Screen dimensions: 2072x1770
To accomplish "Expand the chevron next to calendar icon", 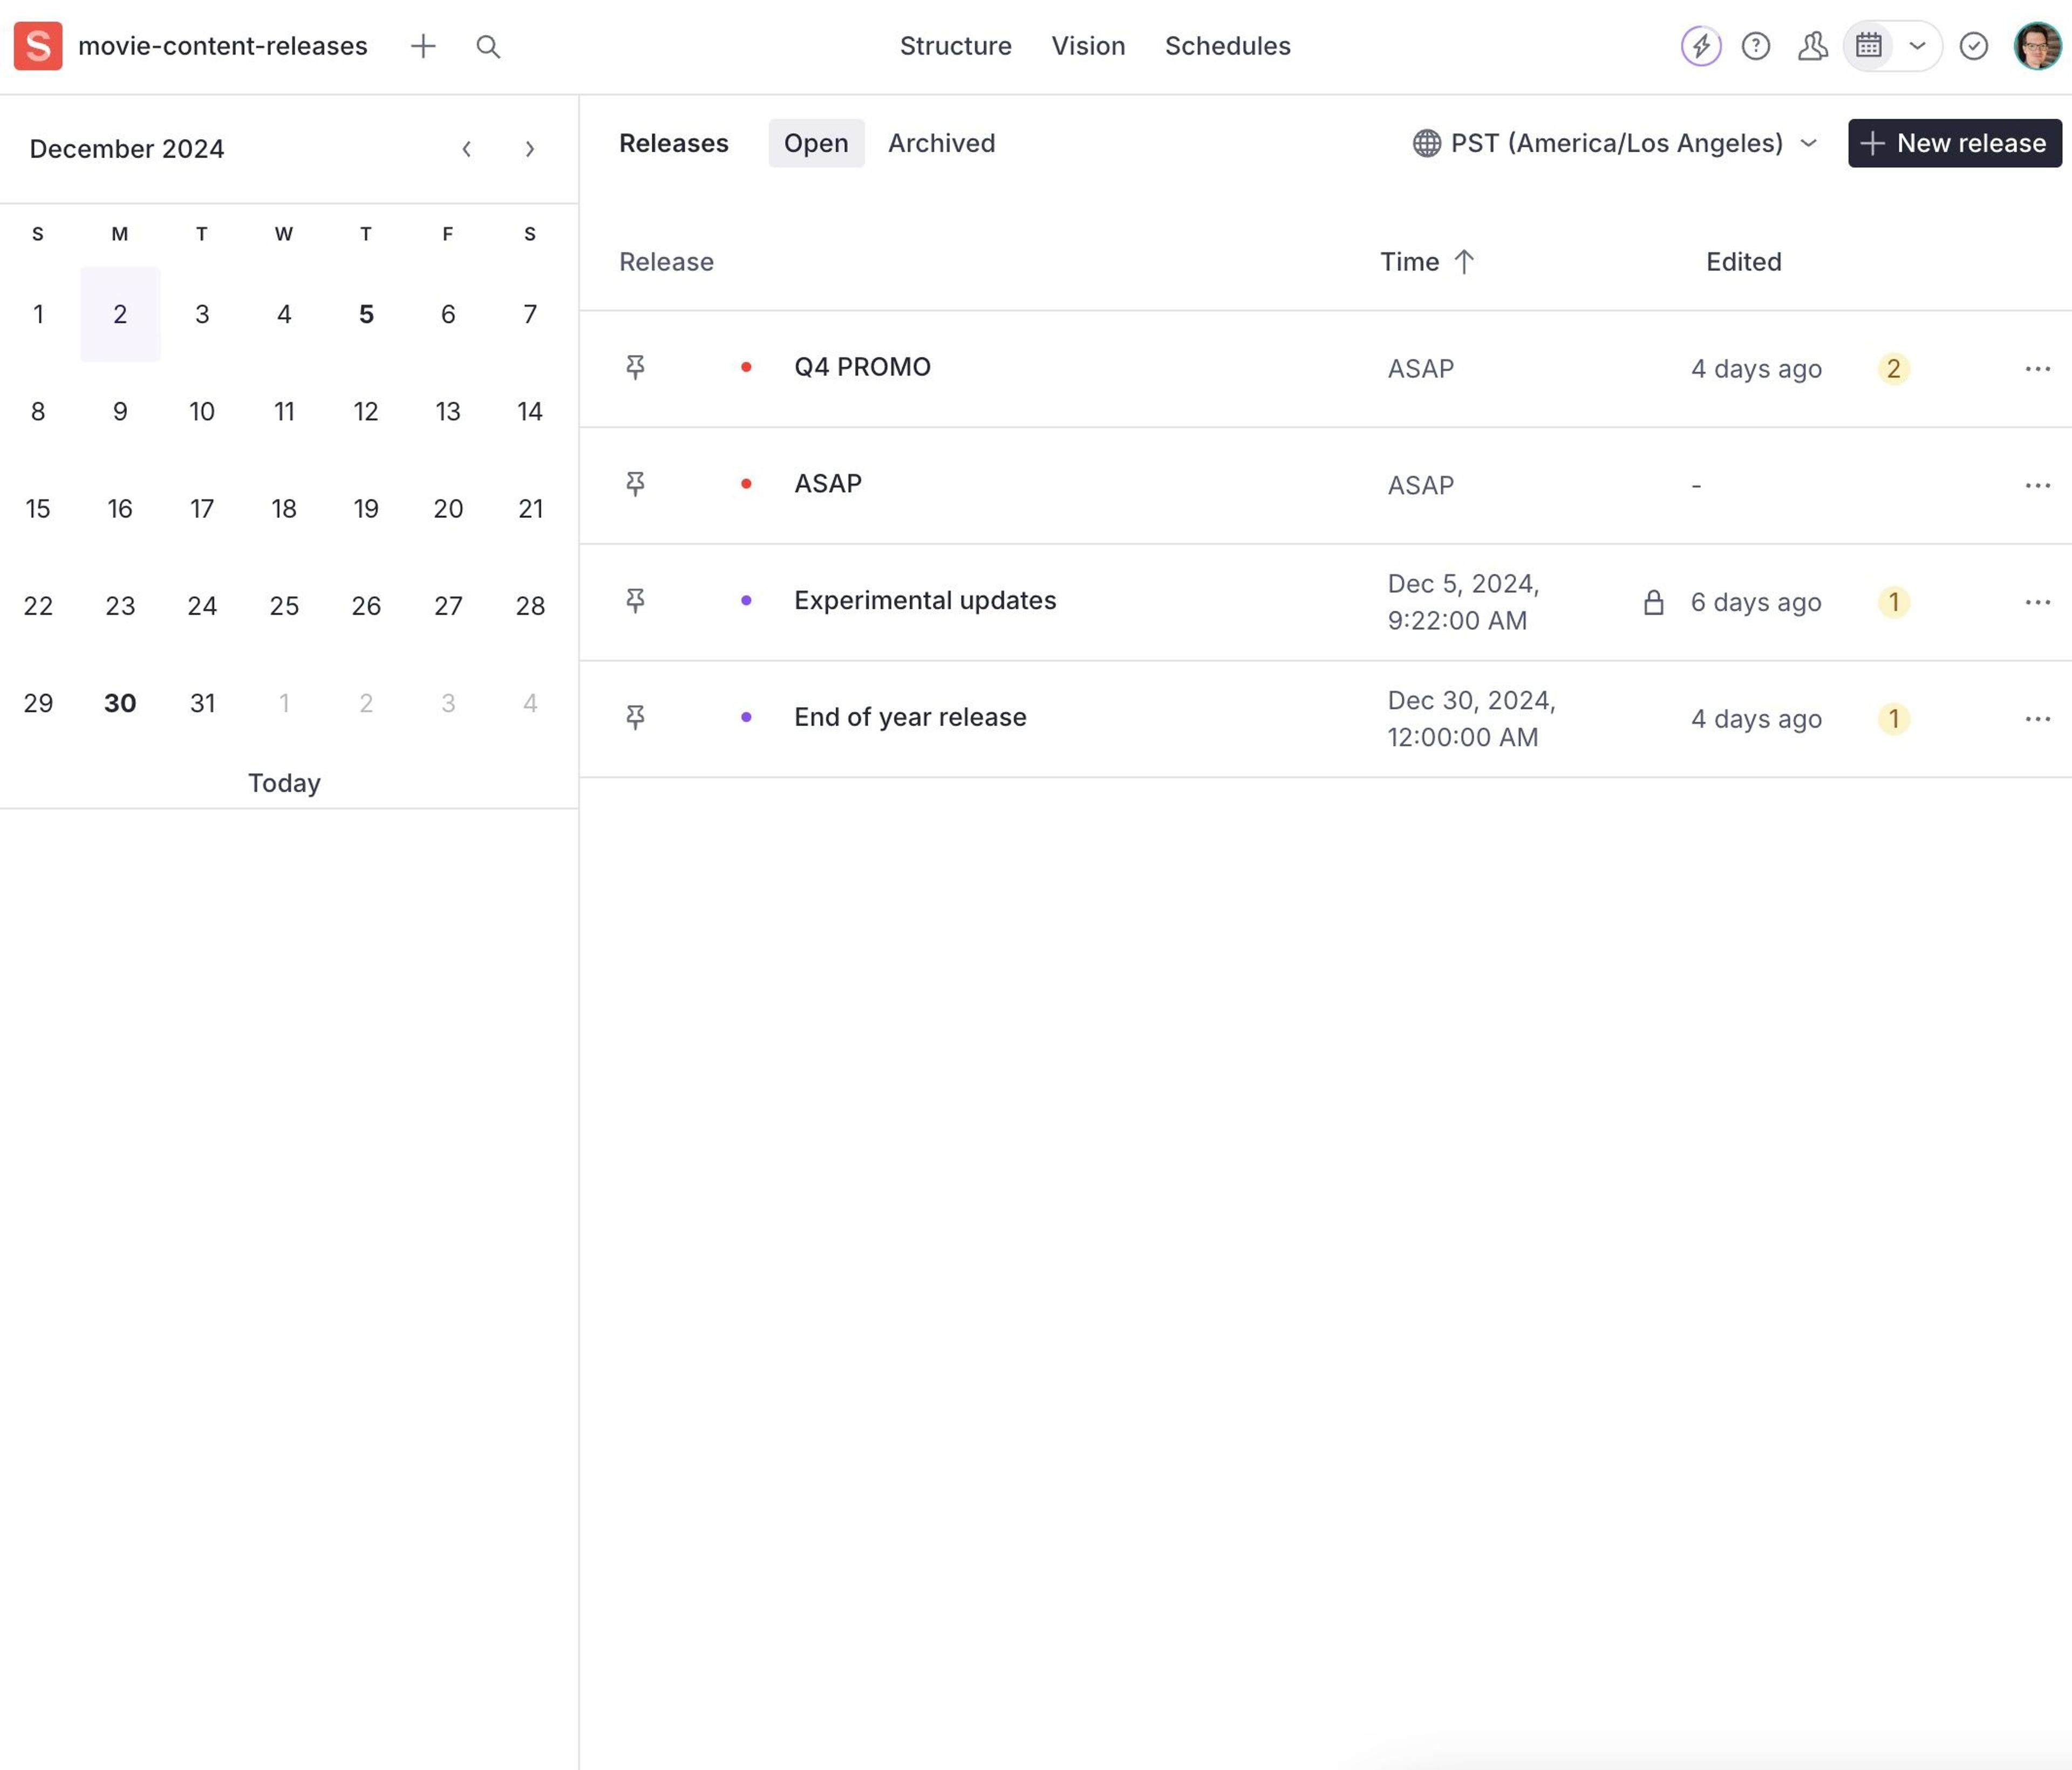I will tap(1917, 46).
